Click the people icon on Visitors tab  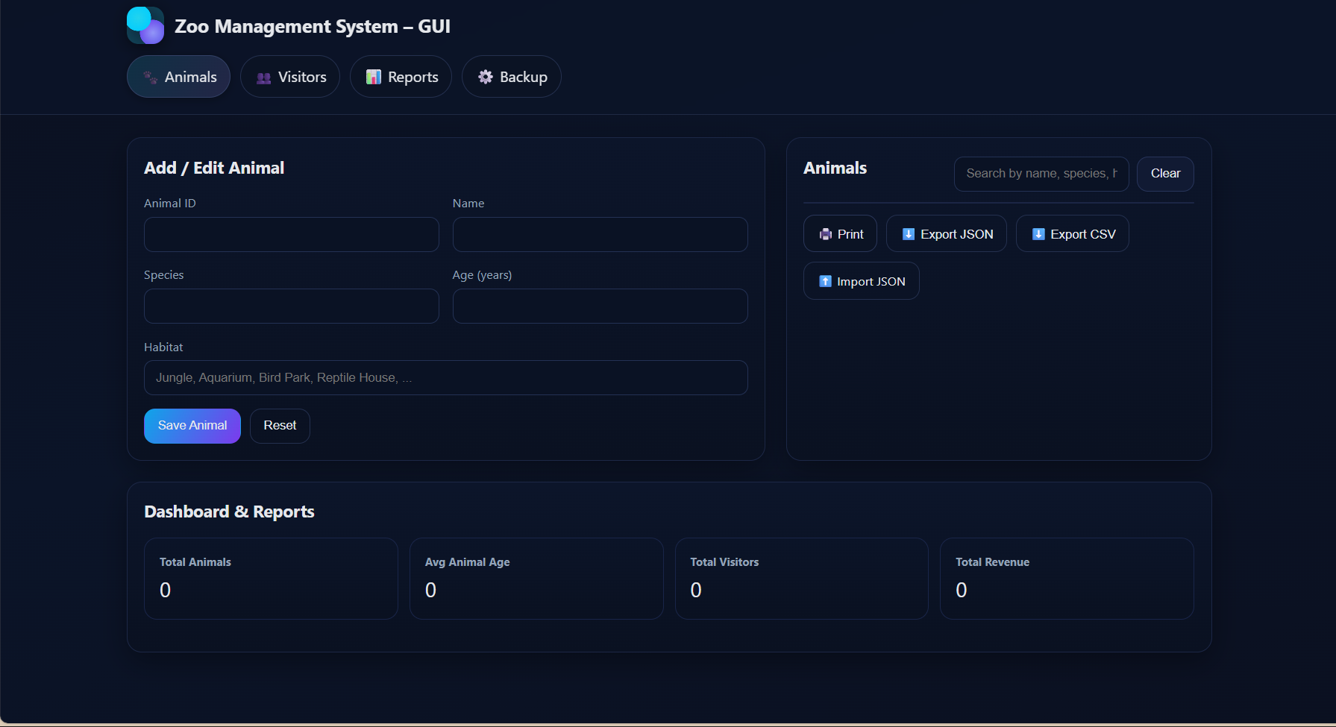tap(263, 78)
